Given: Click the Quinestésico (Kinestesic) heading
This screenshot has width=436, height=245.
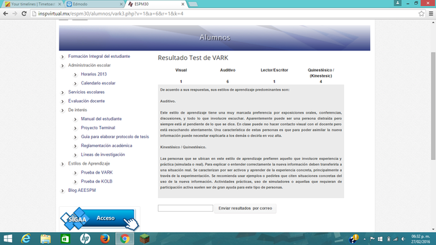Looking at the screenshot, I should tap(321, 73).
